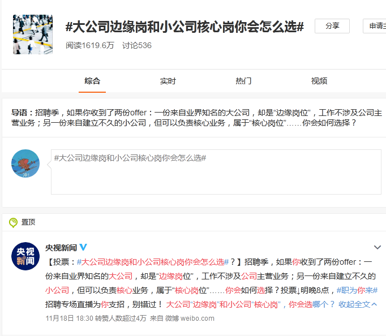386x336 pixels.
Task: Go to the 视频 tab
Action: pos(319,81)
